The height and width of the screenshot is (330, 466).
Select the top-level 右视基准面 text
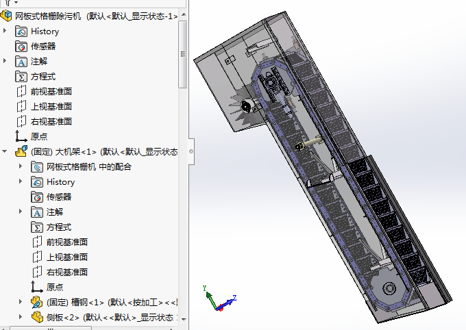pyautogui.click(x=51, y=121)
